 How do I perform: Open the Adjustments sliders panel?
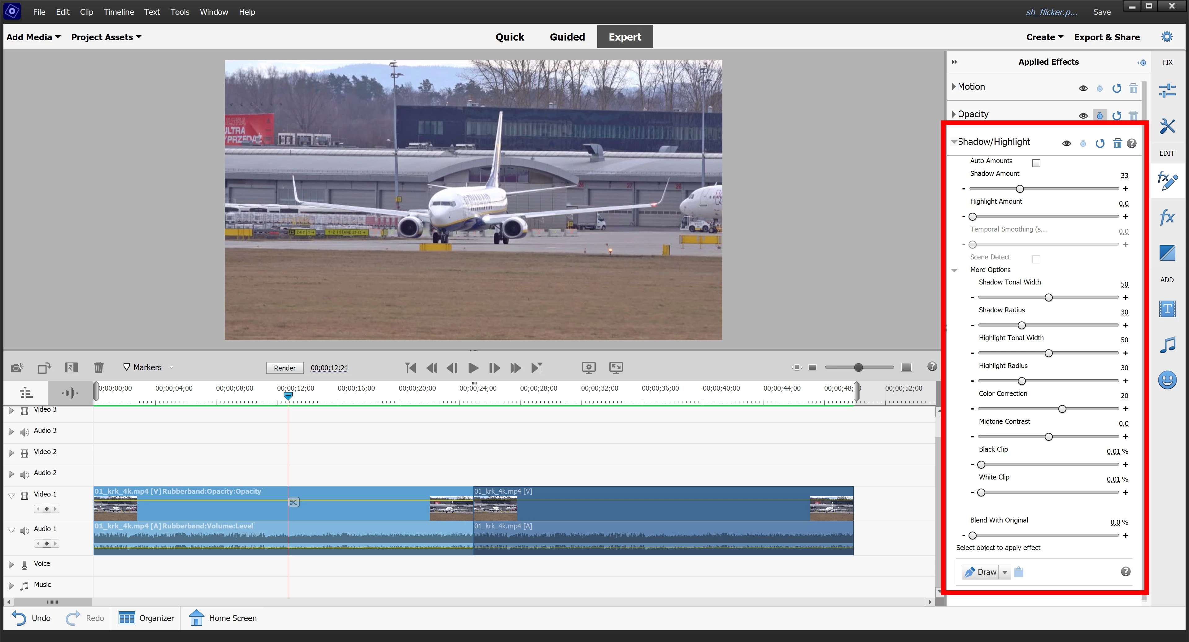pyautogui.click(x=1167, y=90)
